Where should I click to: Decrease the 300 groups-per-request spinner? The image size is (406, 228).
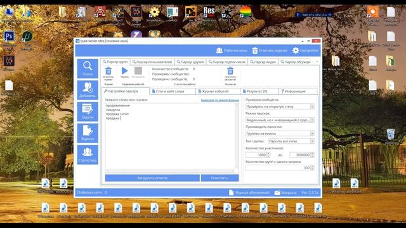click(x=312, y=169)
